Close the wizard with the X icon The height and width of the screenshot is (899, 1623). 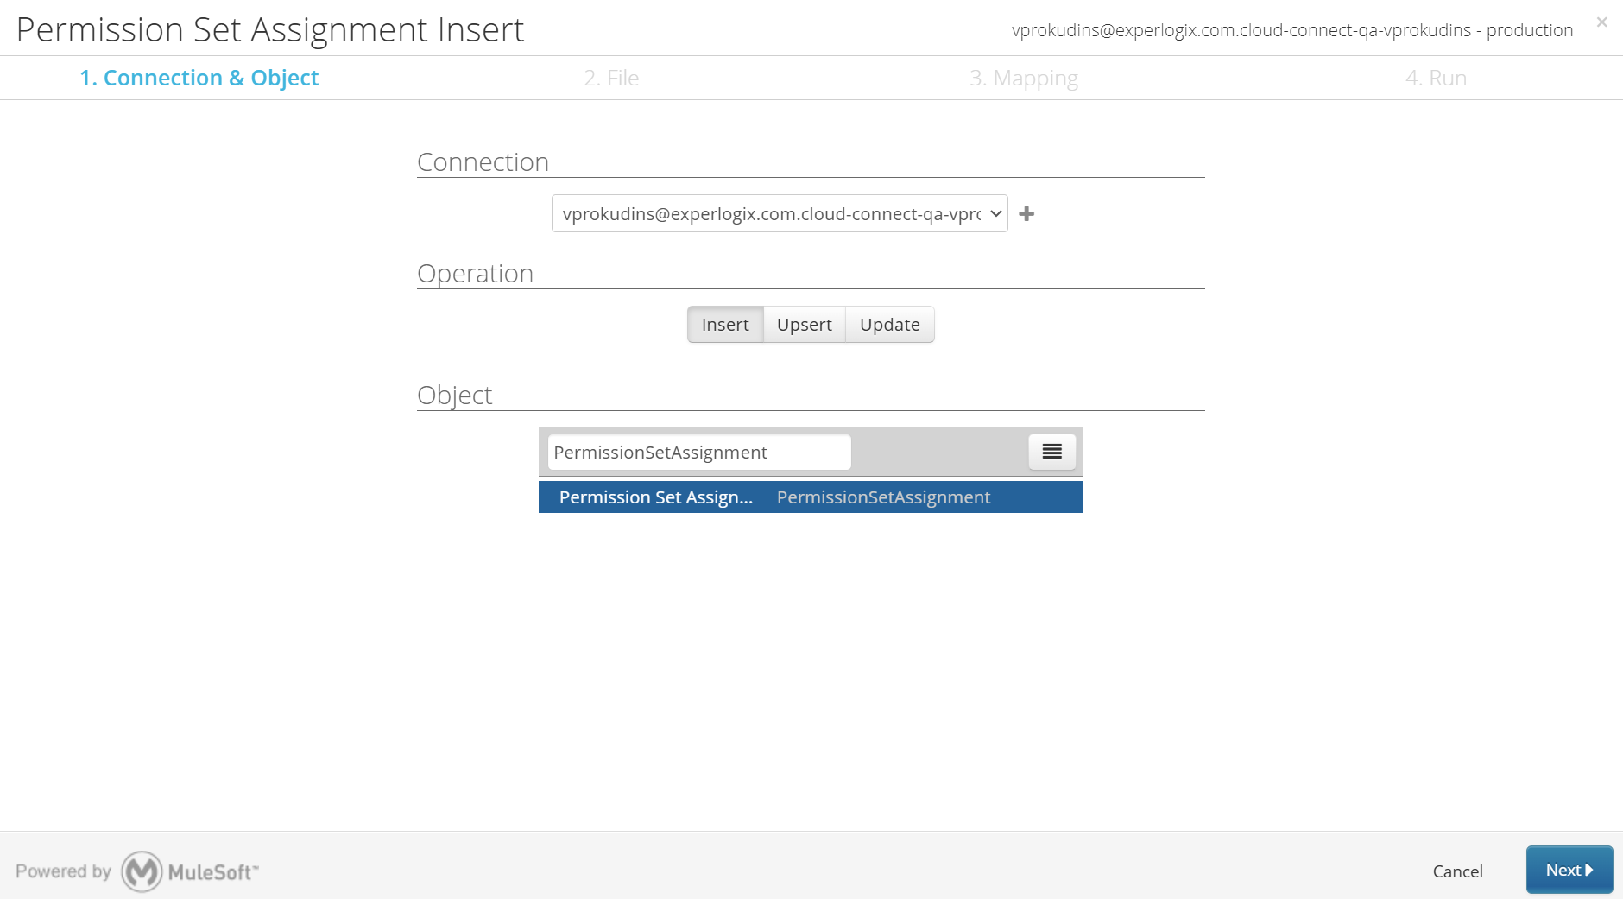pyautogui.click(x=1601, y=22)
